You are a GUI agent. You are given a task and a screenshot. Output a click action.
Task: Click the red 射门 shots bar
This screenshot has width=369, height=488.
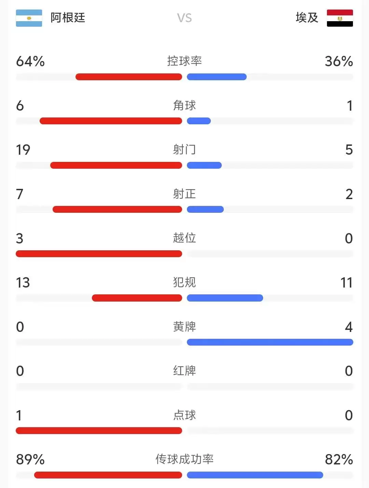click(116, 165)
